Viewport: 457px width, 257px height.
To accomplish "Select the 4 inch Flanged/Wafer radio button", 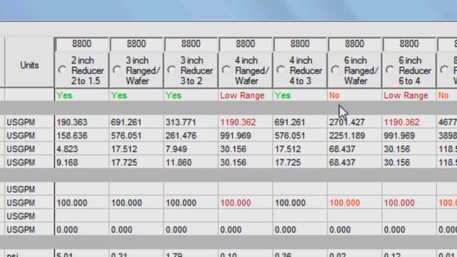I will (x=226, y=70).
